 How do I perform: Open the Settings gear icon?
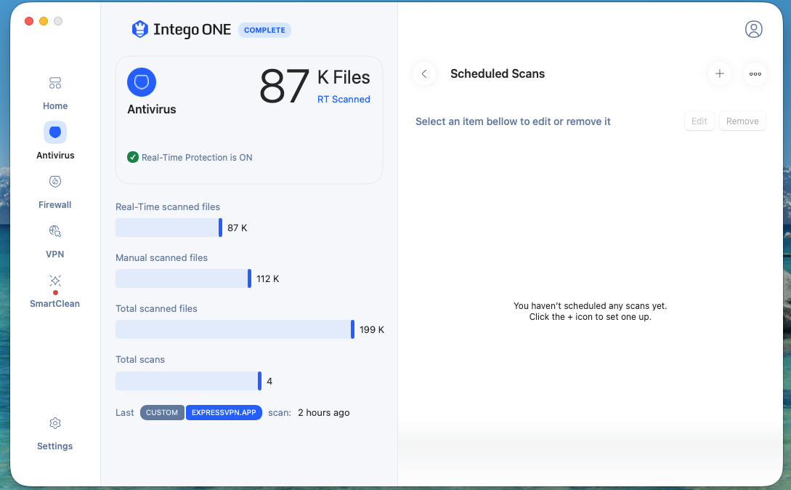click(55, 423)
